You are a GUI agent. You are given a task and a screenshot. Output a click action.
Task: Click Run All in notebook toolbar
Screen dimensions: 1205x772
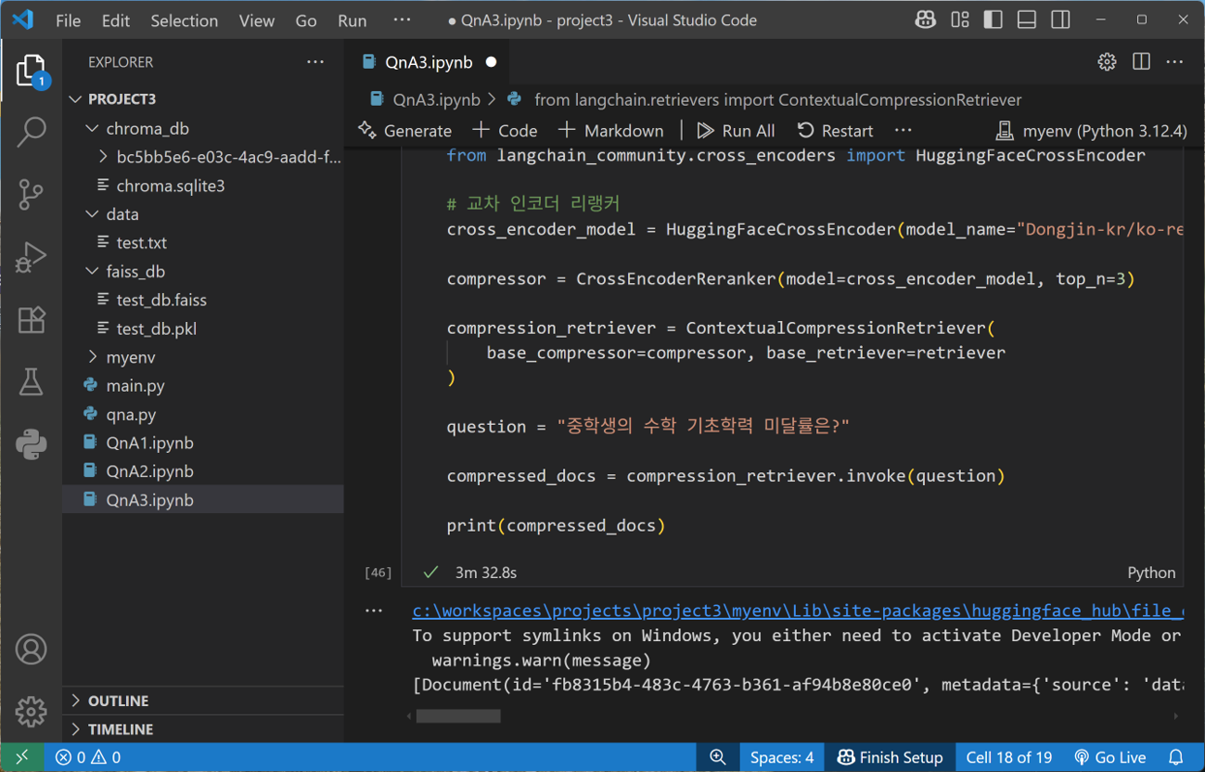(x=737, y=131)
